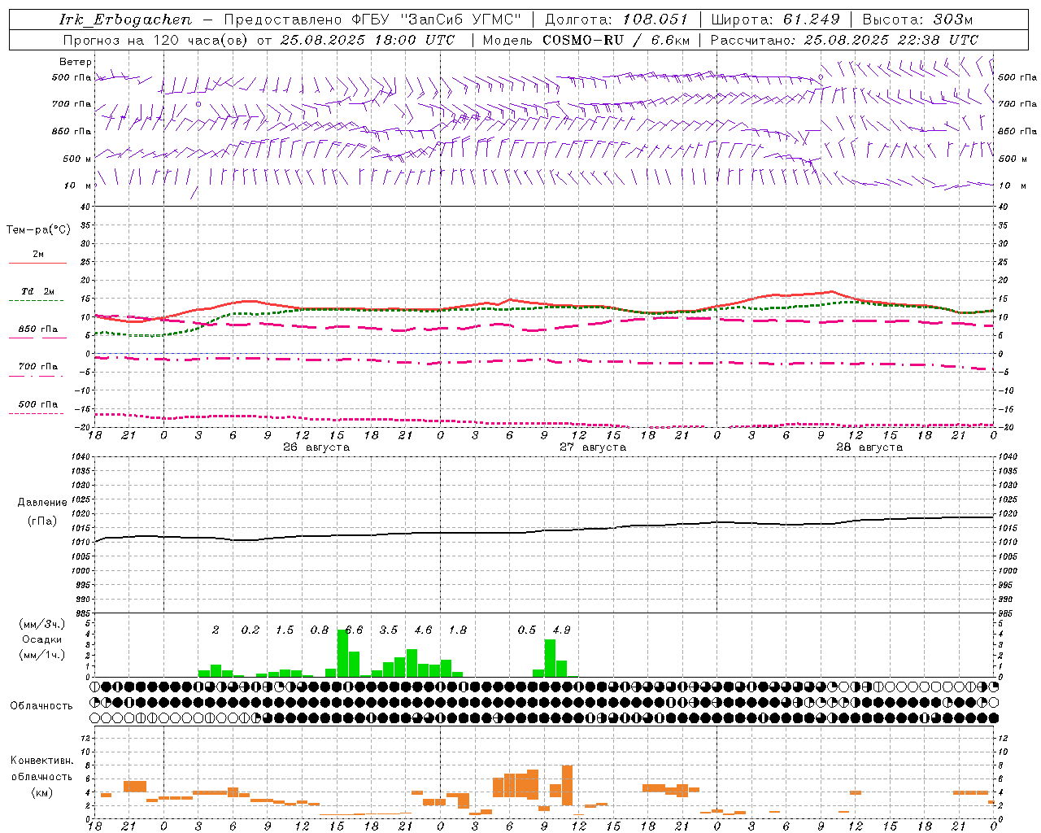The height and width of the screenshot is (833, 1041).
Task: Click the 850 гПа legend entry in temperature panel
Action: click(38, 329)
